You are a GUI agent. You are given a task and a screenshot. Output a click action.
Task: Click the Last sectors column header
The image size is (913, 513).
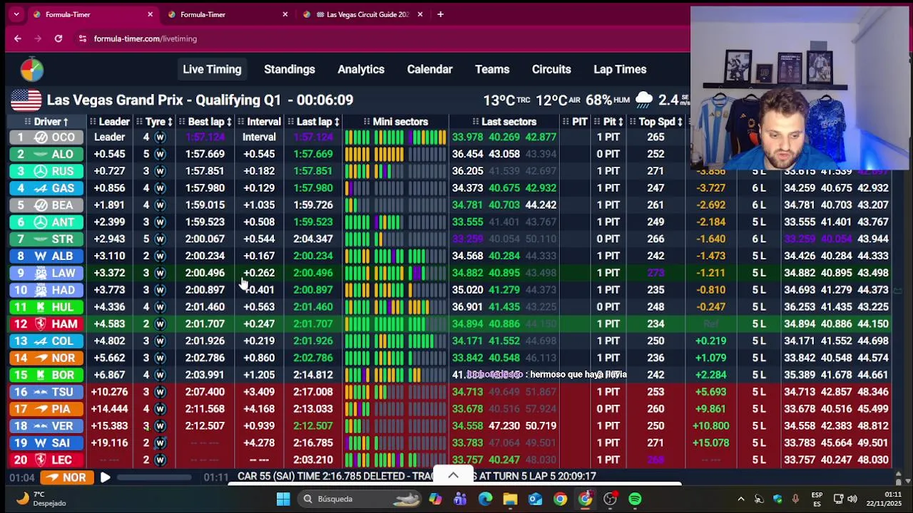point(504,122)
